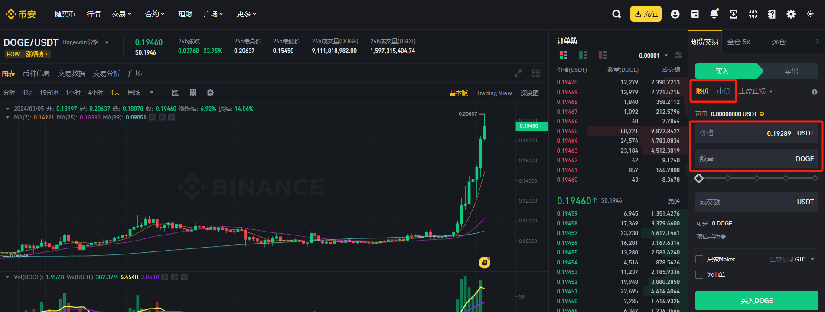Image resolution: width=825 pixels, height=312 pixels.
Task: Open the 0.00001 price precision dropdown
Action: (653, 55)
